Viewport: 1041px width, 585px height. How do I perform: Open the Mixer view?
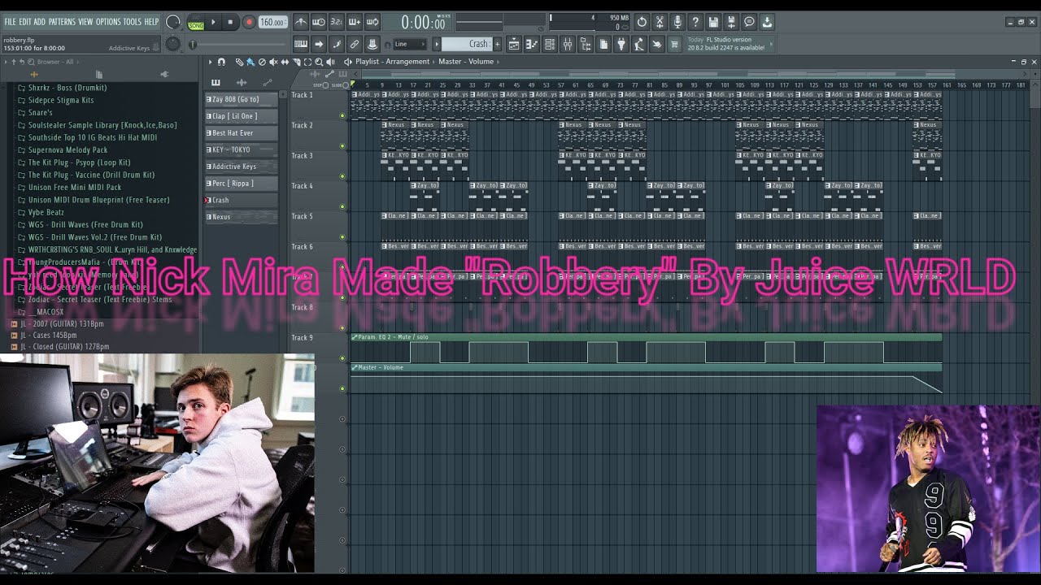(x=568, y=44)
